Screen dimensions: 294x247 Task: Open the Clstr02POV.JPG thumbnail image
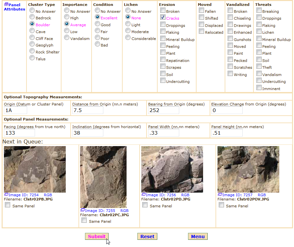point(249,169)
